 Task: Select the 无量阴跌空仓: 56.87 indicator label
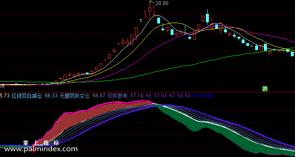click(82, 96)
